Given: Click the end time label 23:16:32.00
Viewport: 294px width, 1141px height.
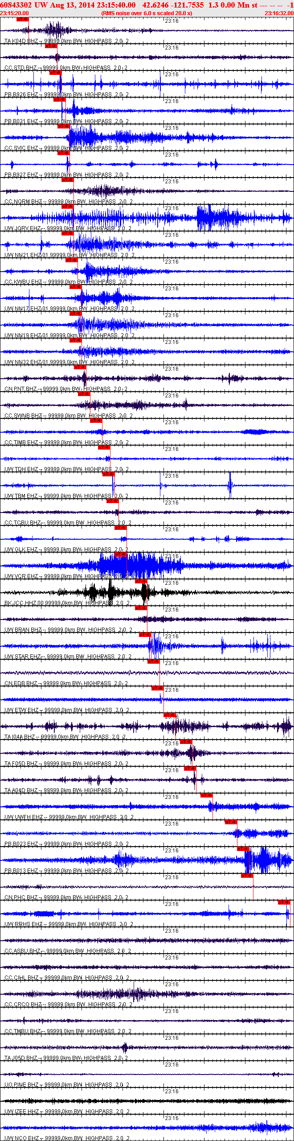Looking at the screenshot, I should [x=279, y=13].
